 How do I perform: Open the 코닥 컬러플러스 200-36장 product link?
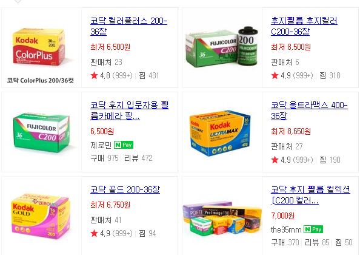click(x=128, y=26)
